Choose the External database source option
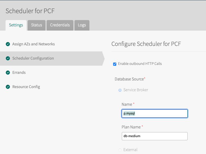This screenshot has width=206, height=154. 120,150
